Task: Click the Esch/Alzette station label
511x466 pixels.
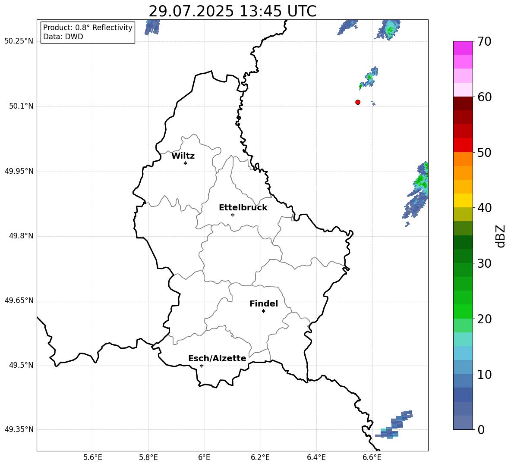Action: (217, 358)
